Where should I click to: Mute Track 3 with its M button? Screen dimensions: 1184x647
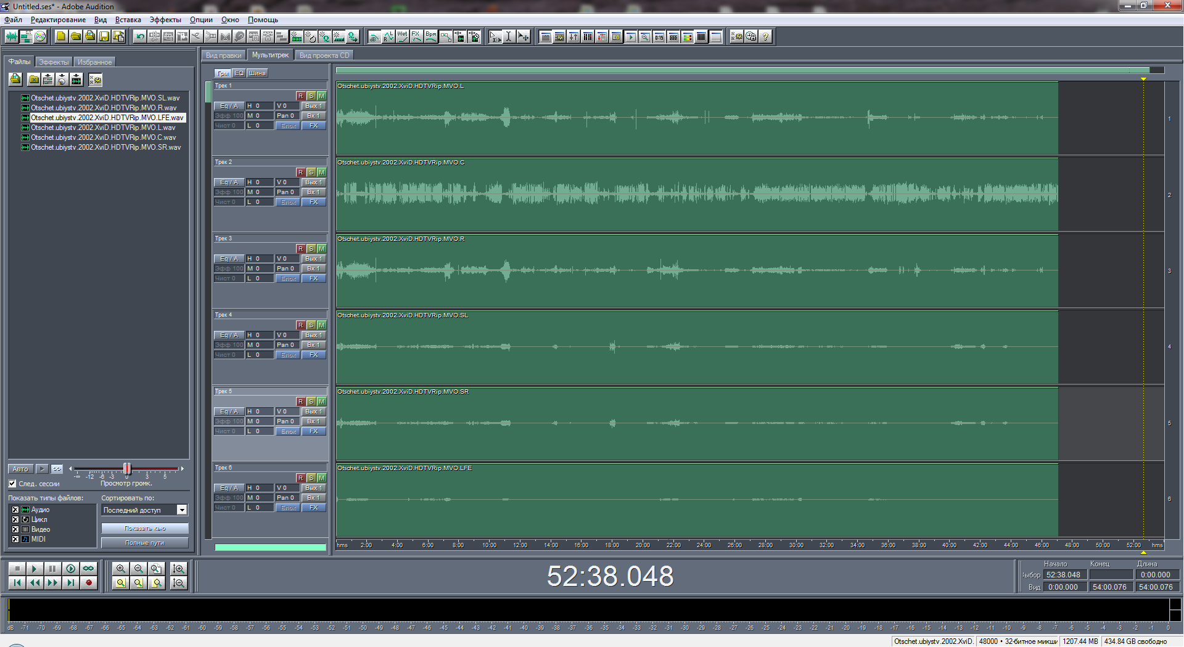point(321,249)
